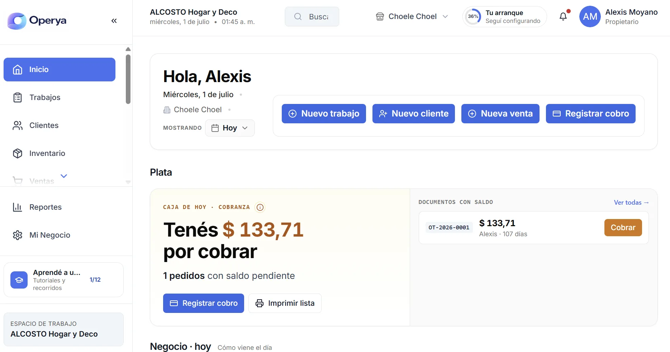
Task: Create a Nuevo trabajo
Action: click(x=324, y=114)
